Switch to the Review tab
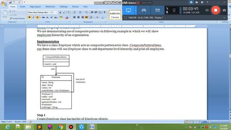 tap(75, 6)
